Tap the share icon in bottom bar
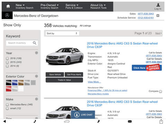The image size is (166, 124). pyautogui.click(x=161, y=121)
